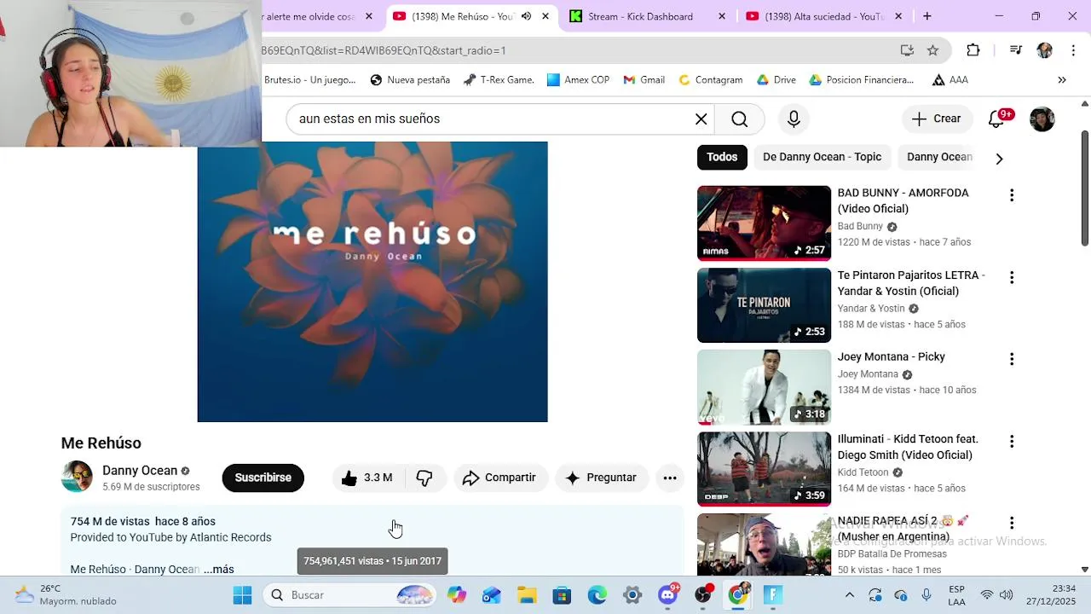
Task: Open a new browser tab with plus
Action: pyautogui.click(x=927, y=16)
